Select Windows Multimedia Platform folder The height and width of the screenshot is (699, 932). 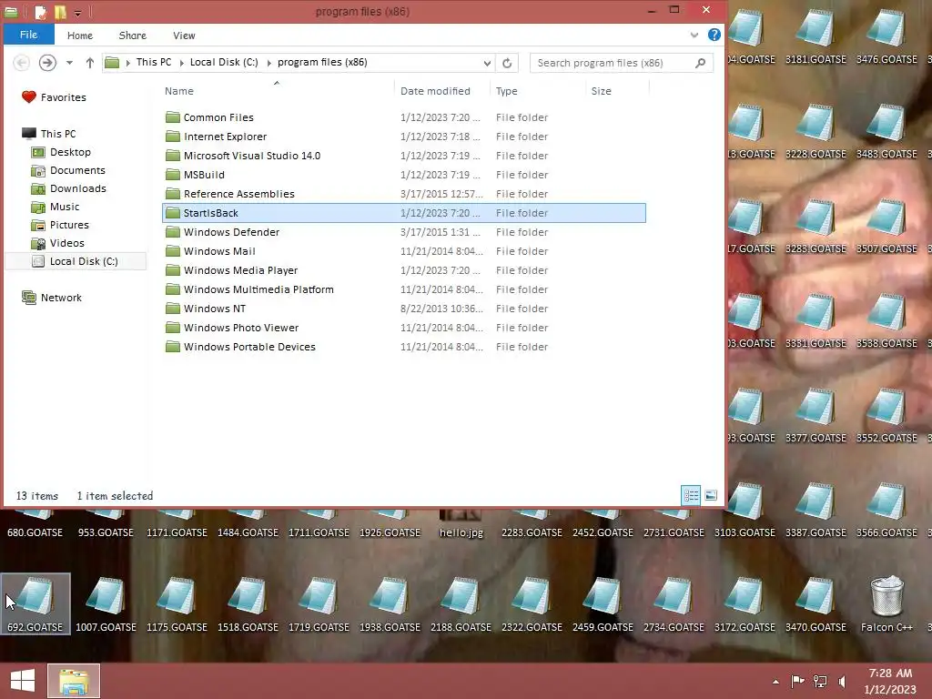tap(258, 289)
